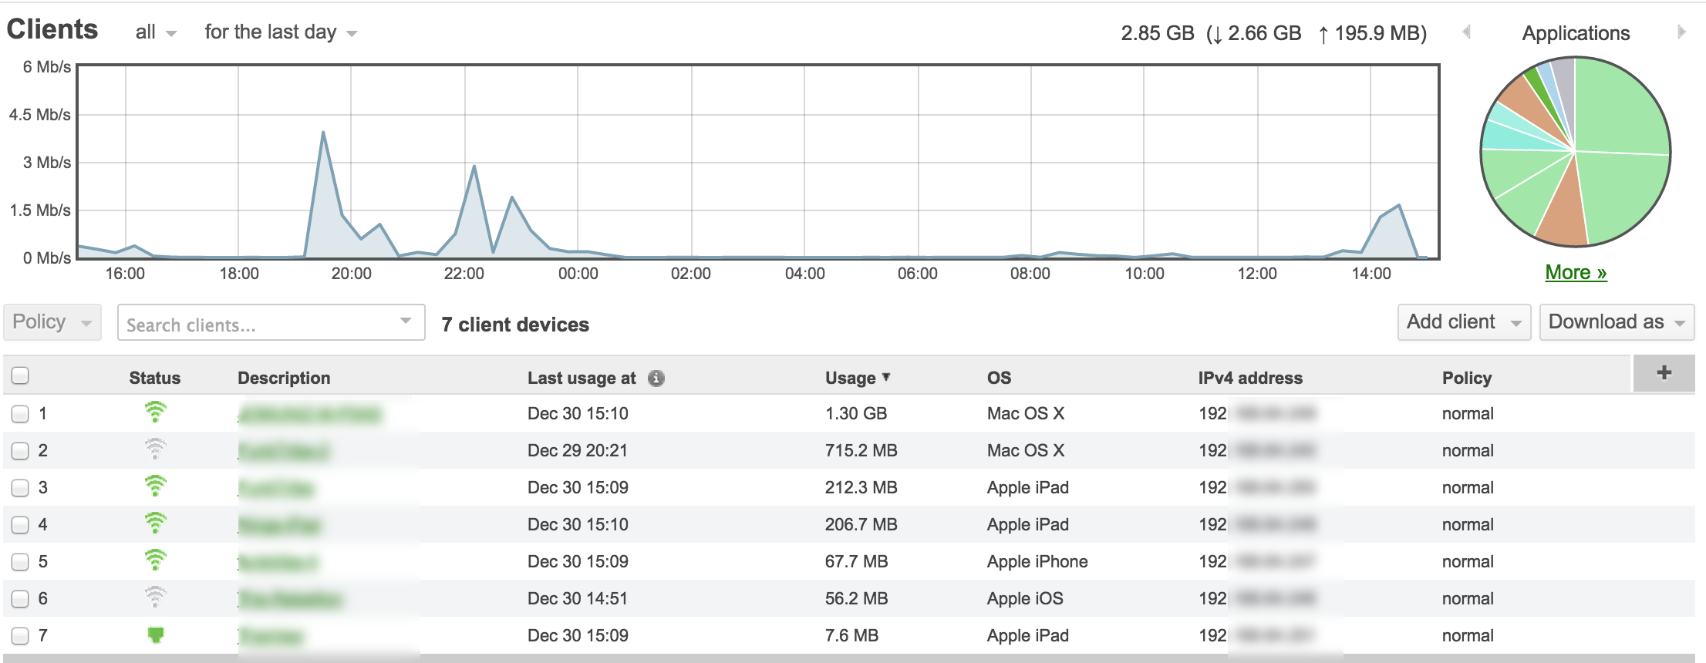Go to the previous chart using left arrow

coord(1466,32)
